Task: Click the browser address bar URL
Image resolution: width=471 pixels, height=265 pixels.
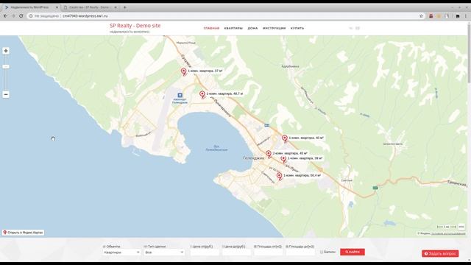Action: coord(85,16)
